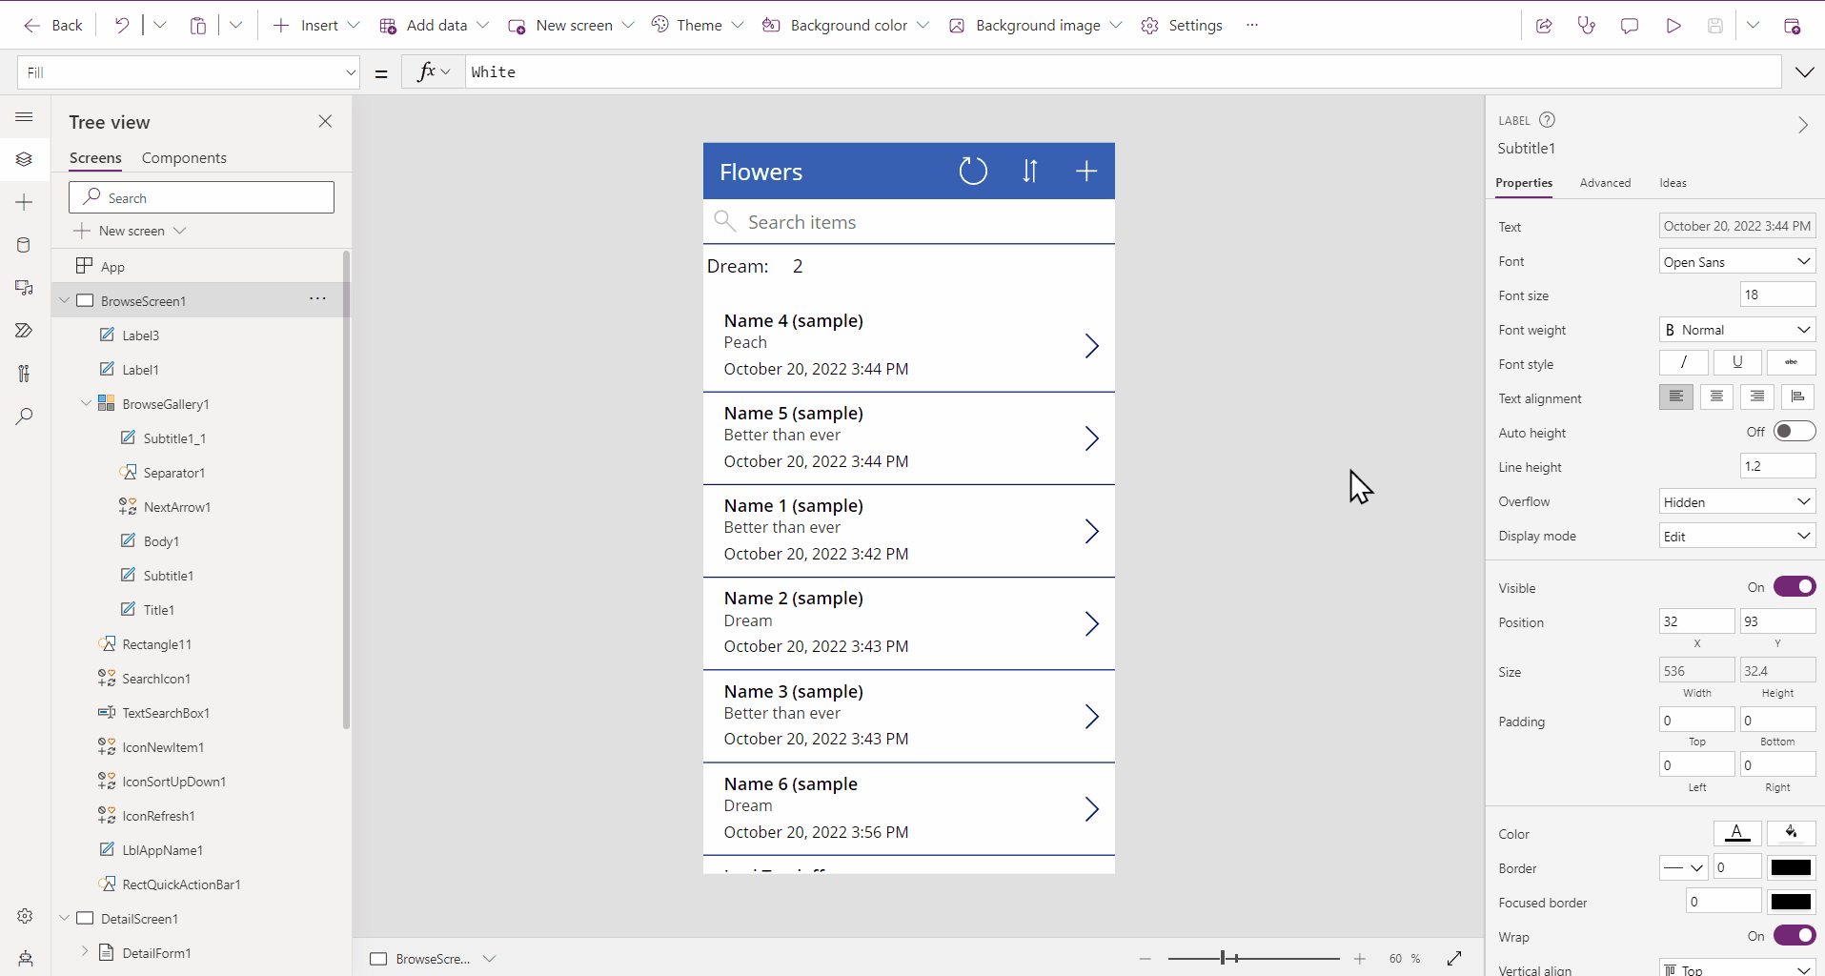Run the app preview
This screenshot has width=1825, height=976.
[1673, 25]
